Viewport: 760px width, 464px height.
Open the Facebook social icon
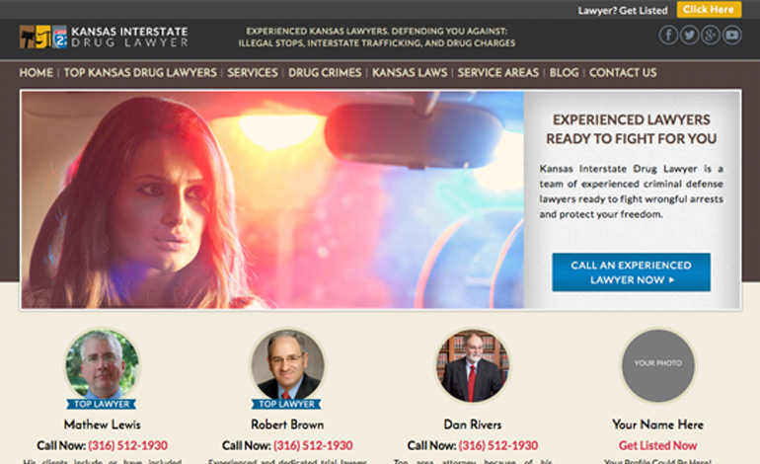[x=668, y=36]
